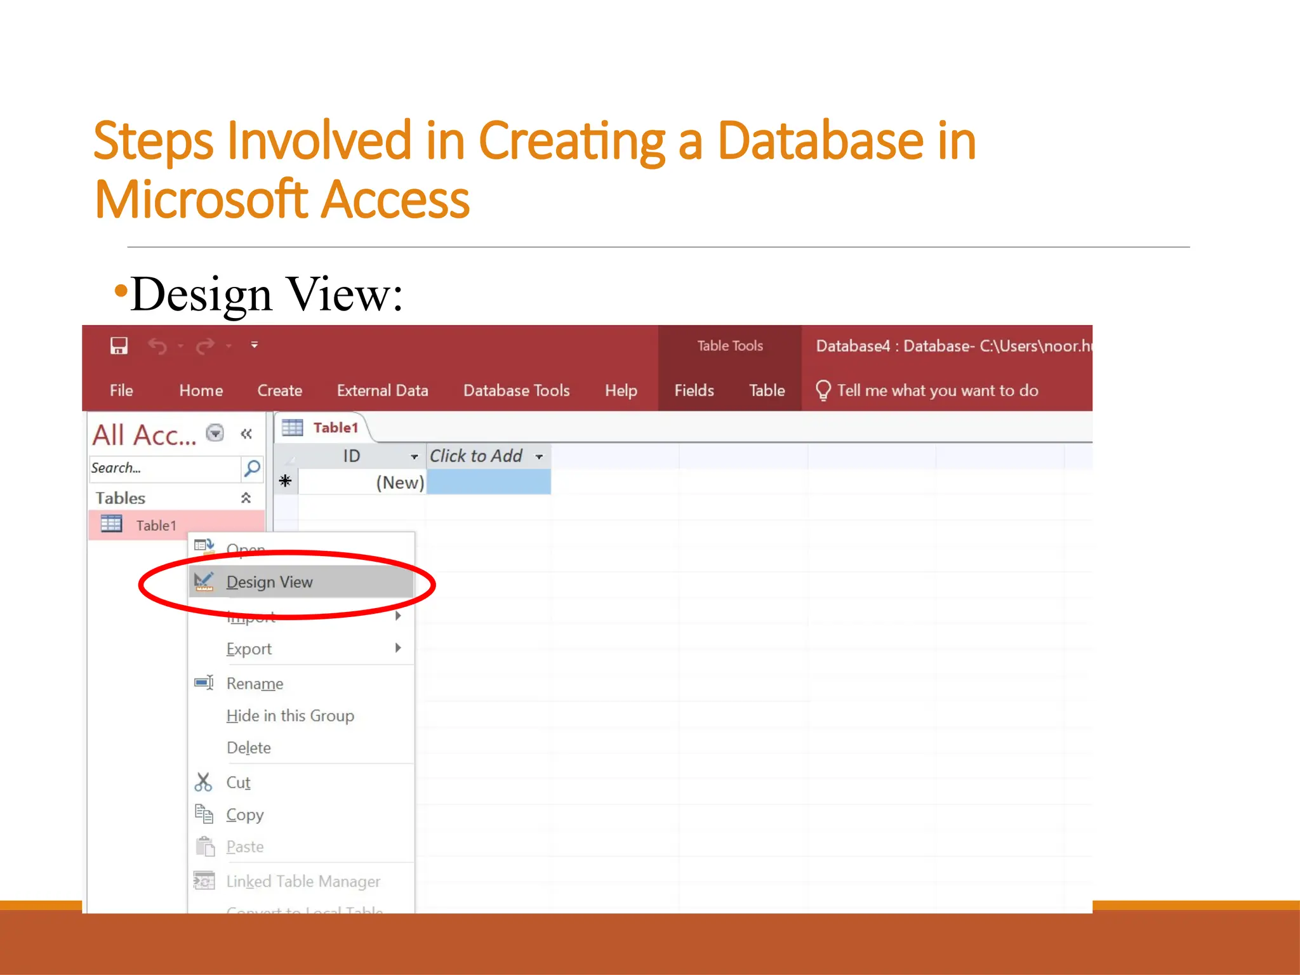Expand the Export submenu arrow
1300x975 pixels.
point(398,647)
